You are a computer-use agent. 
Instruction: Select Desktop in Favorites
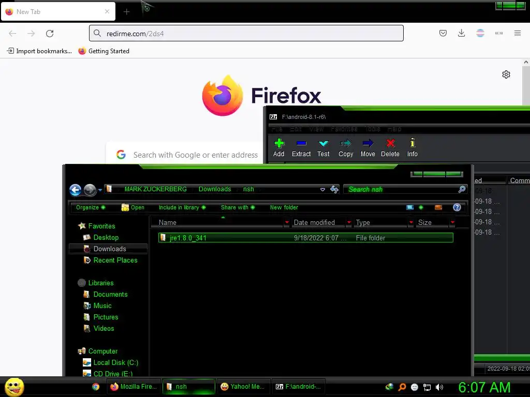pos(106,237)
